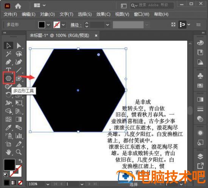Image resolution: width=208 pixels, height=188 pixels.
Task: Select the Curvature tool
Action: click(19, 62)
